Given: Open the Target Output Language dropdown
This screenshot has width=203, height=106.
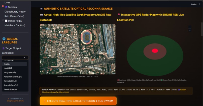Looking at the screenshot, I should [15, 57].
